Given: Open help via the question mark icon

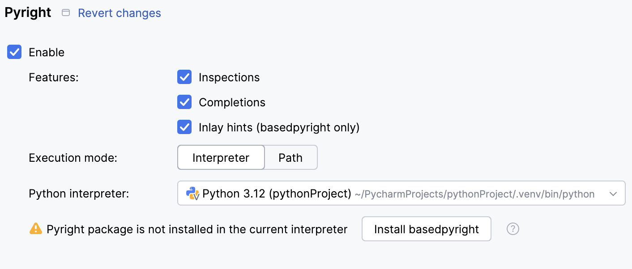Looking at the screenshot, I should point(512,229).
